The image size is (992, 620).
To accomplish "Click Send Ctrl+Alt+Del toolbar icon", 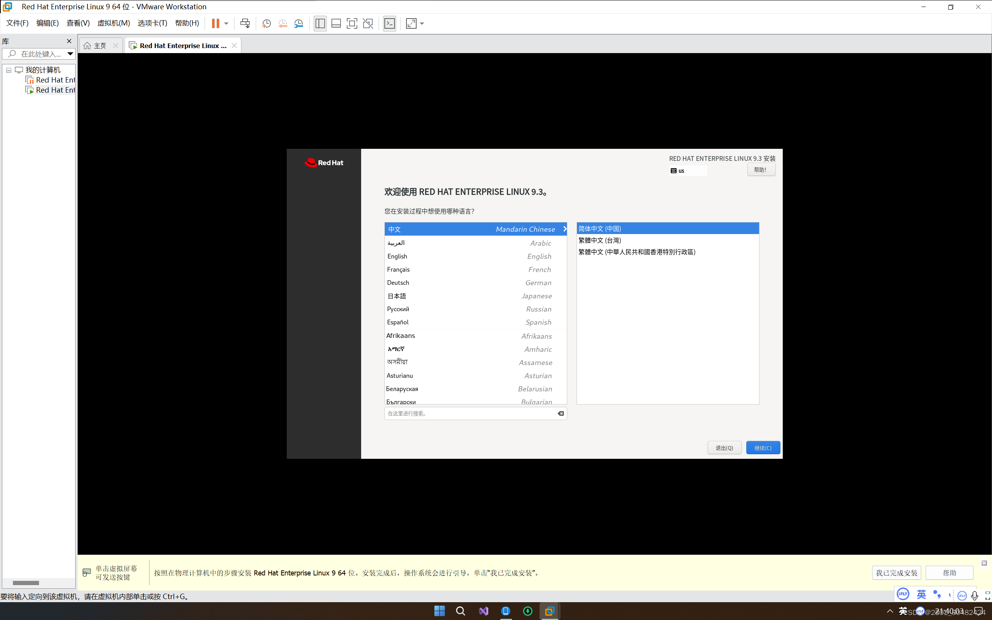I will (245, 23).
